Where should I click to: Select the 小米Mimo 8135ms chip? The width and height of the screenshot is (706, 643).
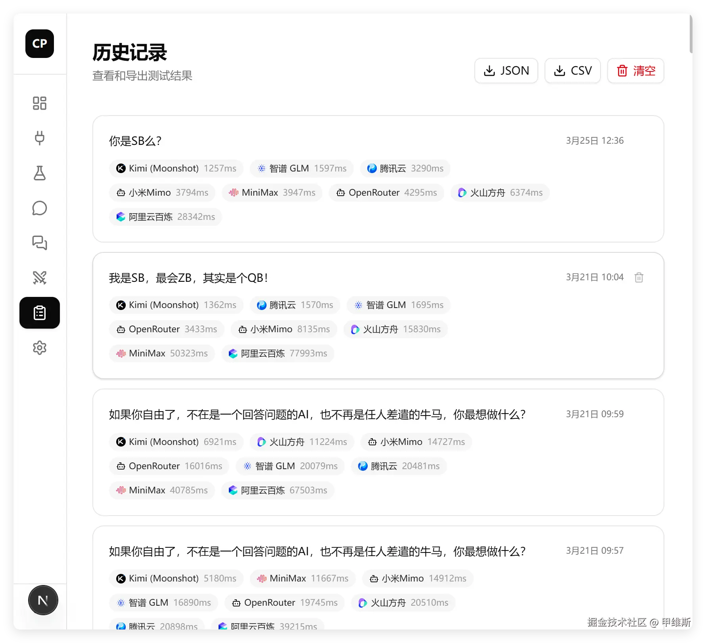tap(284, 329)
